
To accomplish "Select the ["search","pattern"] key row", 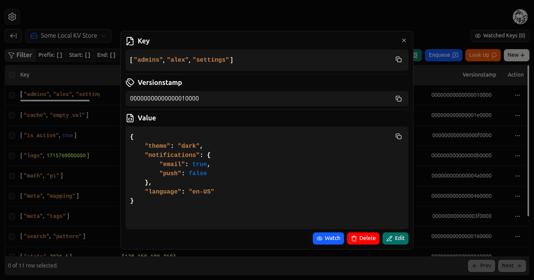I will [x=53, y=237].
